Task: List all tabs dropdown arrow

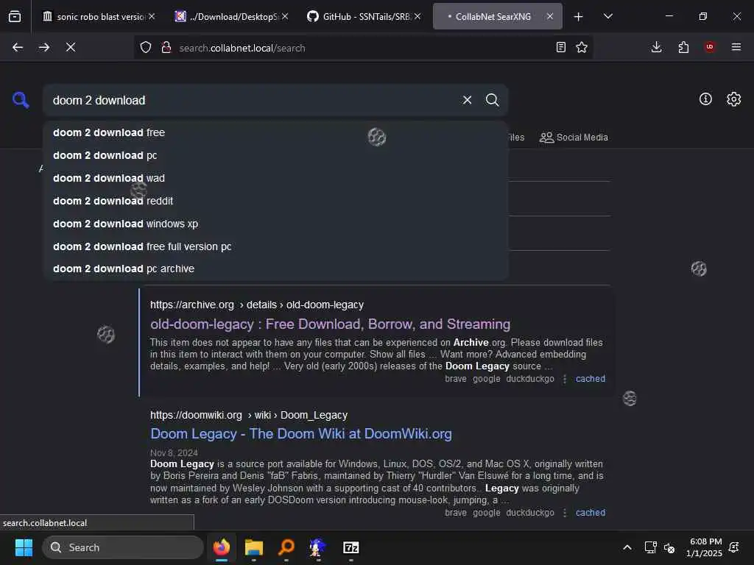Action: click(607, 17)
